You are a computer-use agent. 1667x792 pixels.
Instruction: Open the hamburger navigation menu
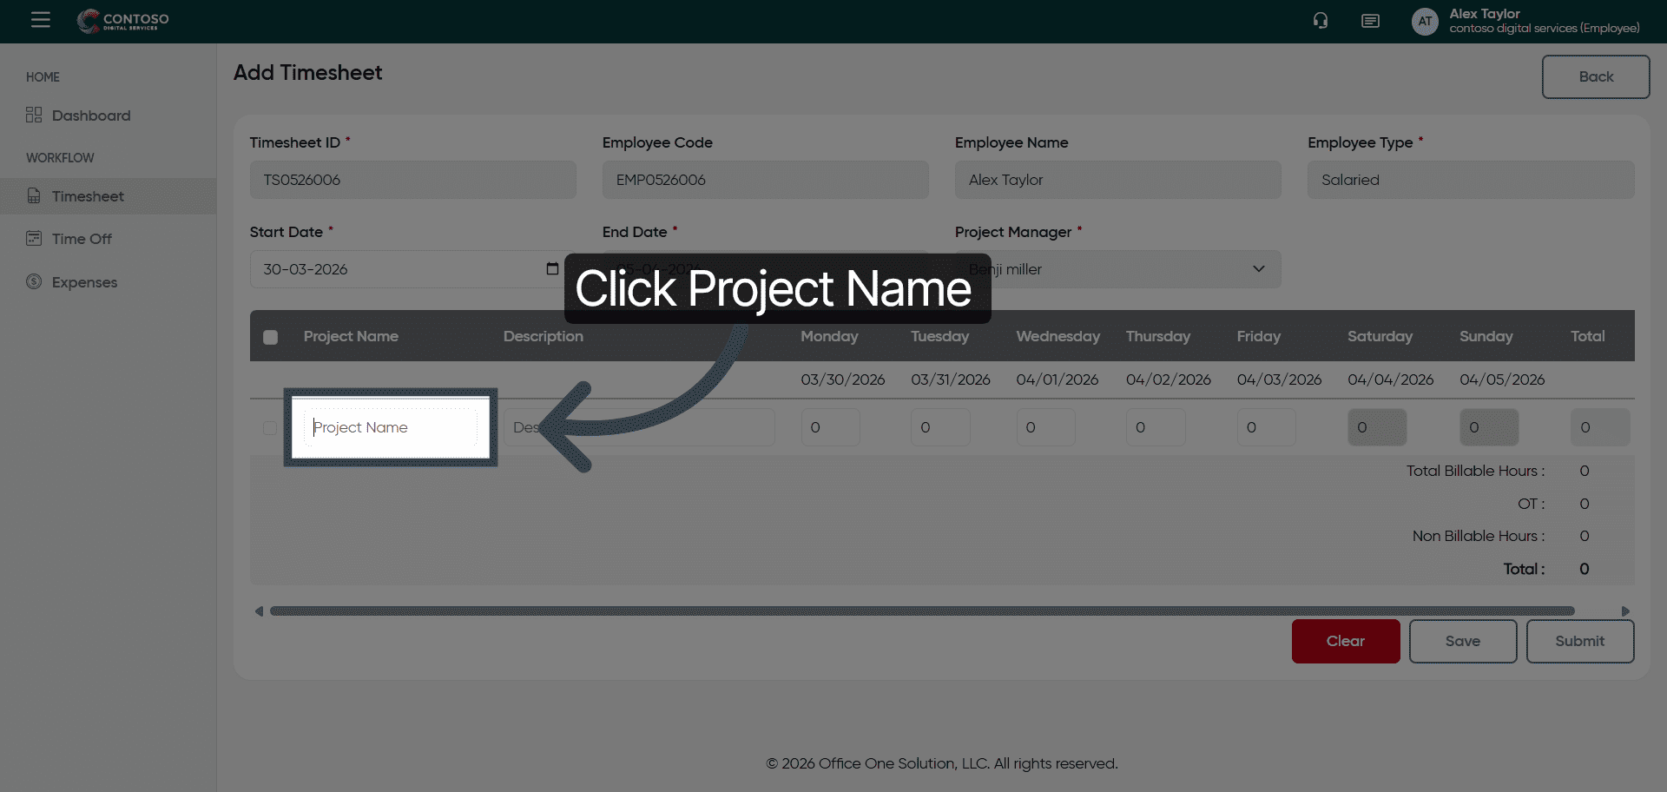[x=41, y=20]
